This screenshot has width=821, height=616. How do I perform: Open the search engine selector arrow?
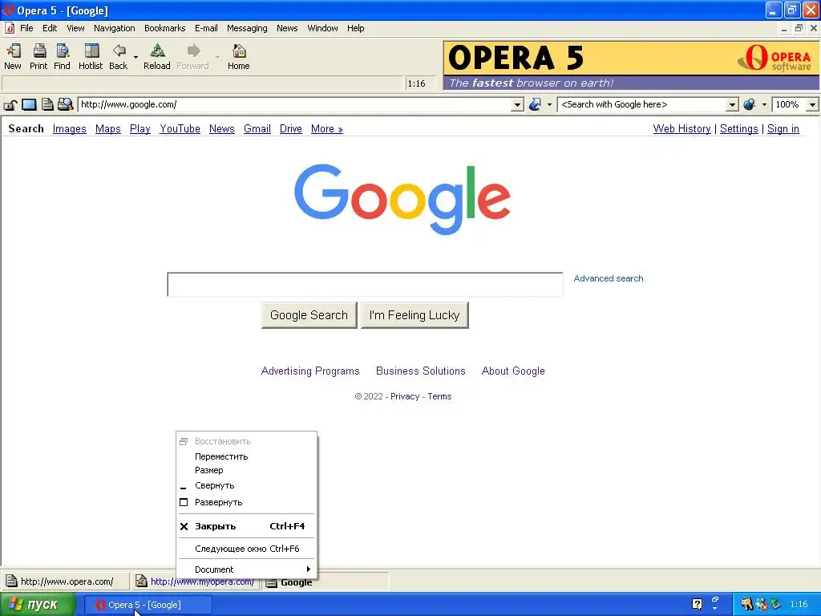coord(764,105)
